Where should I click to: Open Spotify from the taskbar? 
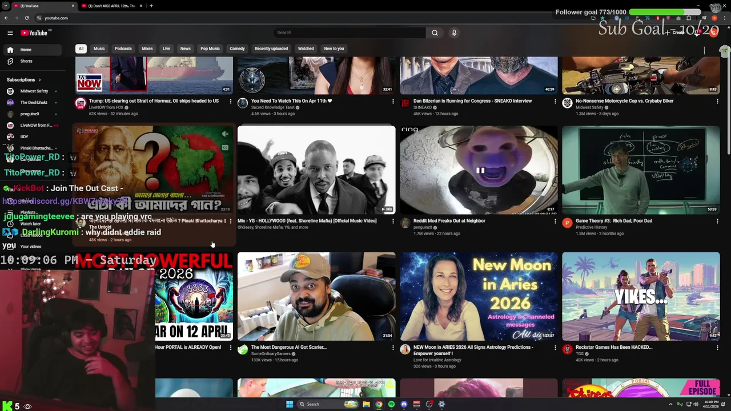click(x=391, y=404)
